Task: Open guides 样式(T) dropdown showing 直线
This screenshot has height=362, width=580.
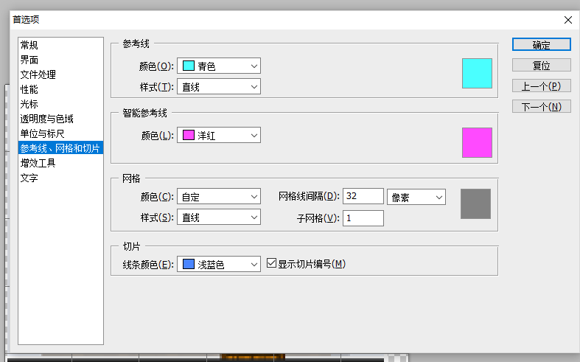Action: pyautogui.click(x=219, y=86)
